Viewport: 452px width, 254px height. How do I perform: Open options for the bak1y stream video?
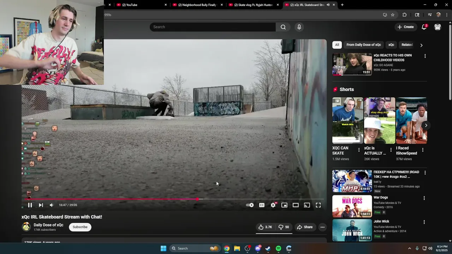tap(425, 173)
